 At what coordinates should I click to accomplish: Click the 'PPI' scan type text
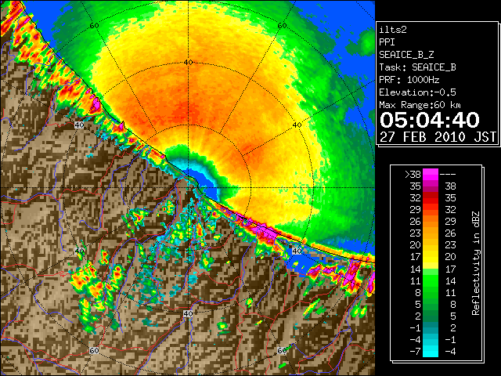(387, 42)
